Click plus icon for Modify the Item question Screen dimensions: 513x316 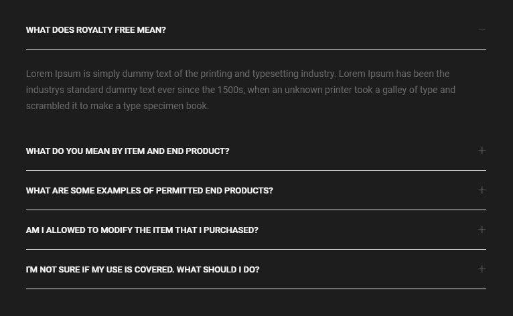click(x=482, y=230)
